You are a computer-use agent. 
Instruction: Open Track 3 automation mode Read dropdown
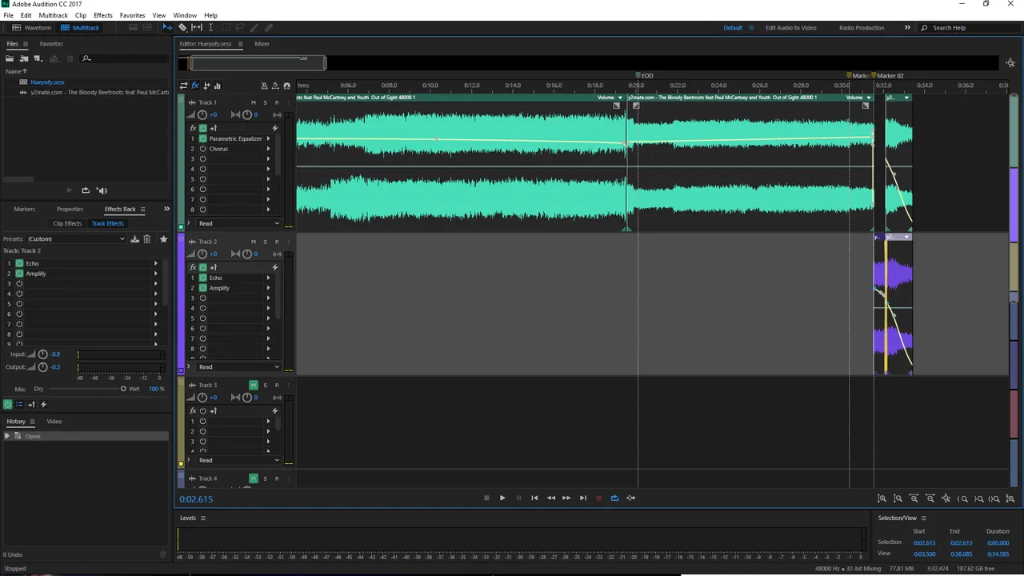pos(239,460)
